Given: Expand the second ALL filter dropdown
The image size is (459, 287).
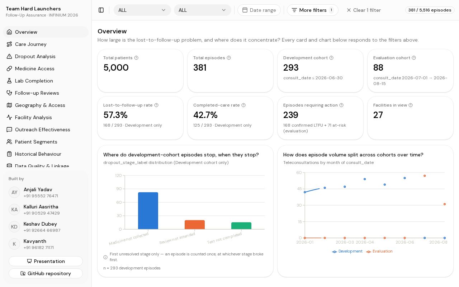Looking at the screenshot, I should 203,10.
